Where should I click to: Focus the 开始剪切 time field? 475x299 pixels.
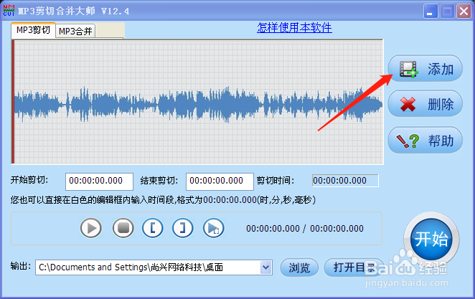point(99,181)
